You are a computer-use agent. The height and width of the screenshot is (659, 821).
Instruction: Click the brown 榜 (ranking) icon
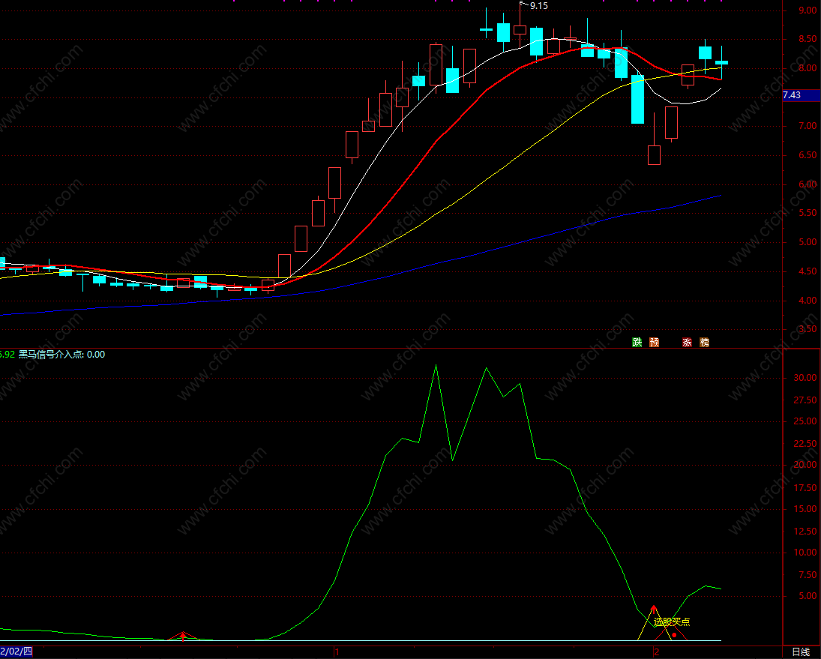pos(704,343)
